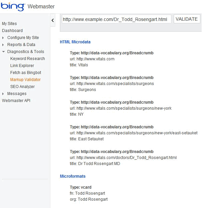204x208 pixels.
Task: Expand the Messages section
Action: pyautogui.click(x=3, y=94)
